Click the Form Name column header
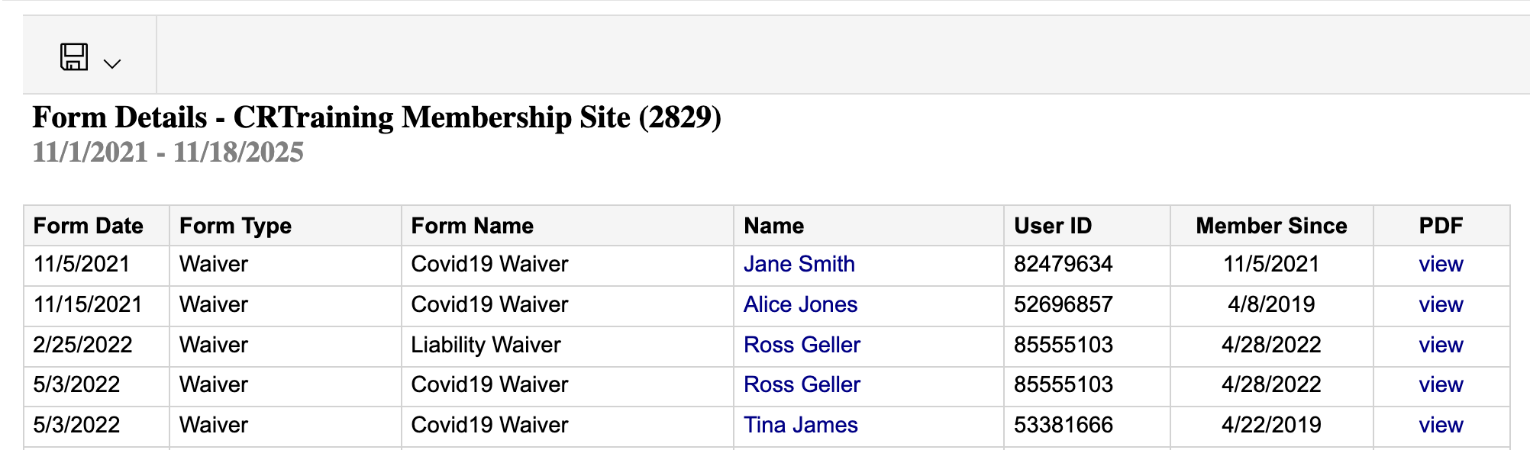Viewport: 1530px width, 450px height. click(x=472, y=226)
